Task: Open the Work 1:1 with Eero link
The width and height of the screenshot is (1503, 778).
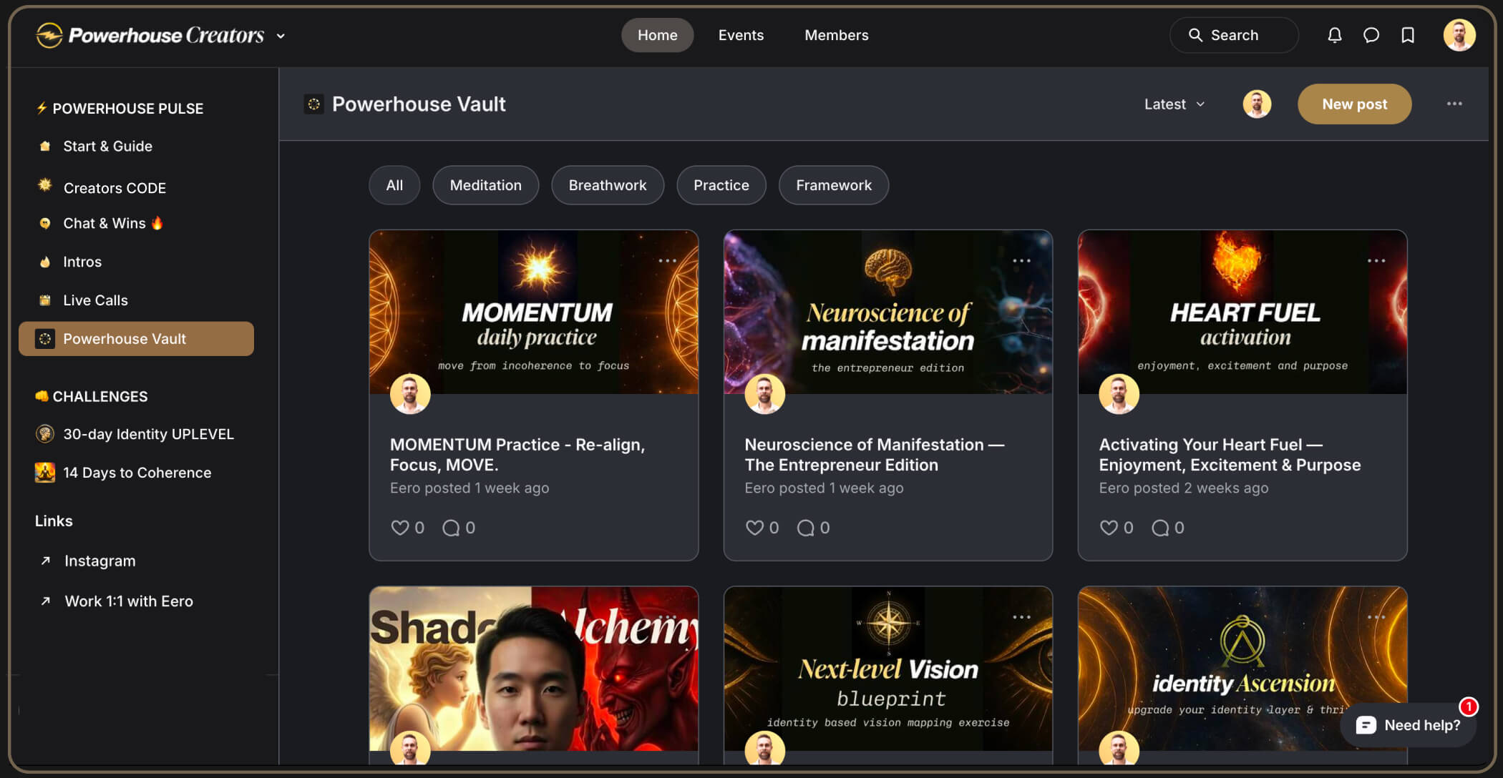Action: (x=128, y=601)
